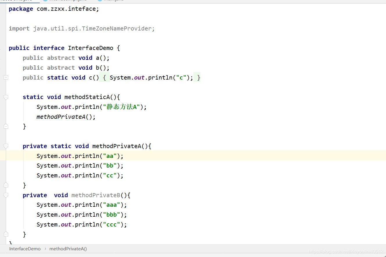This screenshot has width=386, height=257.
Task: Expand the folded c() method body
Action: (6, 78)
